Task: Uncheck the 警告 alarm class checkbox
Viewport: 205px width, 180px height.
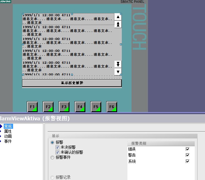Action: (188, 155)
